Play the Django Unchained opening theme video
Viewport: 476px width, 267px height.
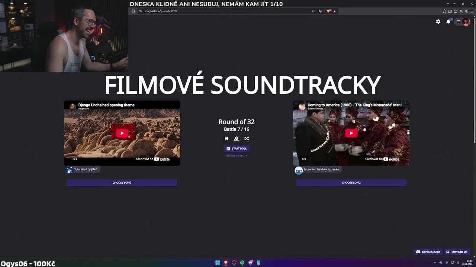coord(122,133)
